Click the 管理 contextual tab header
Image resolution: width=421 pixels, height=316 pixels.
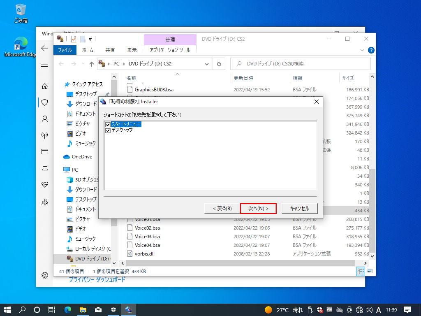pos(170,39)
